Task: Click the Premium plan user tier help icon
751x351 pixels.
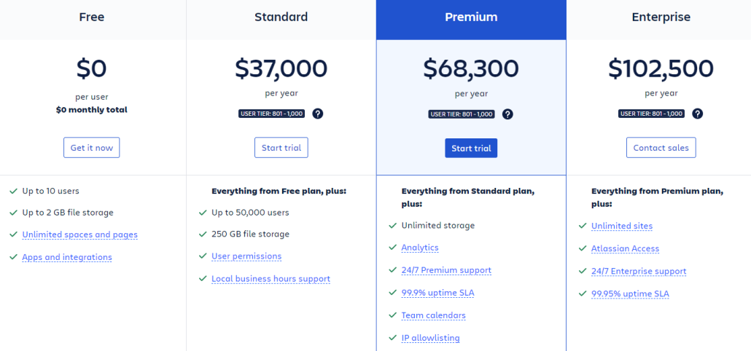Action: click(x=507, y=114)
